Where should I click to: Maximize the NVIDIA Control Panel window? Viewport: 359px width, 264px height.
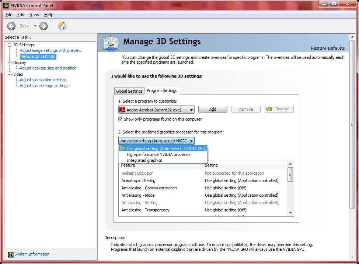tap(334, 4)
